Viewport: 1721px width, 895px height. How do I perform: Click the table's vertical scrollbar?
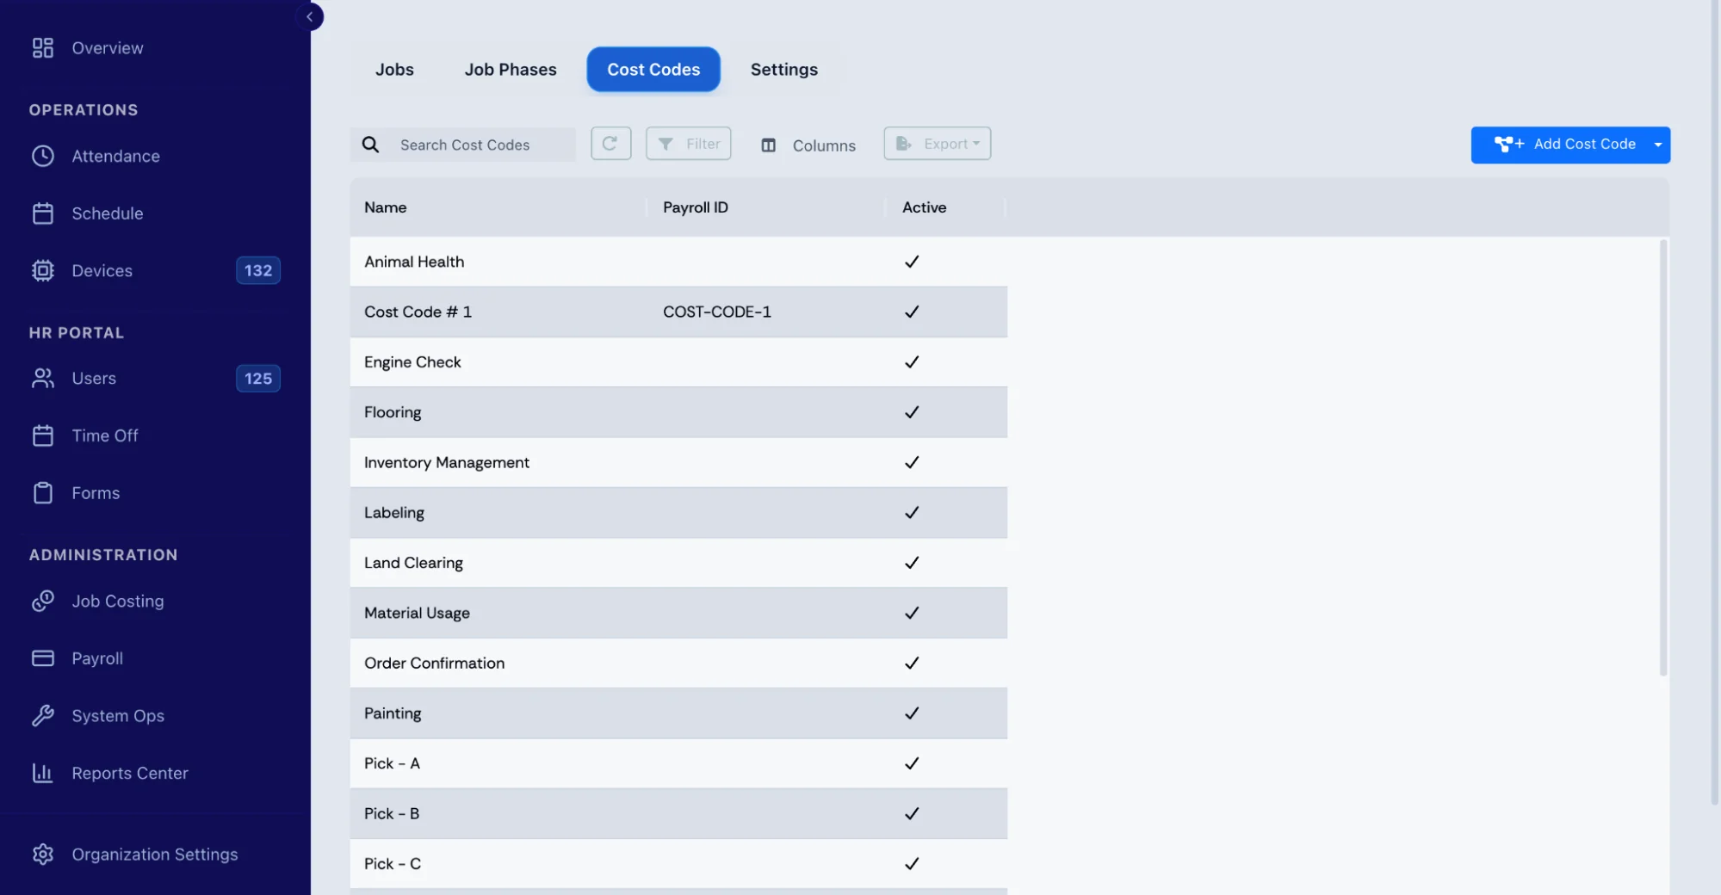tap(1663, 458)
